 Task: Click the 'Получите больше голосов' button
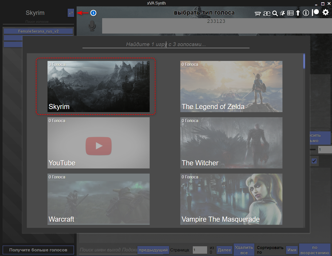38,250
